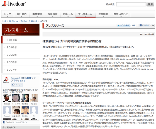Open 株式会社ライブドア Facebook page link
Viewport: 156px width, 129px height.
(23, 79)
